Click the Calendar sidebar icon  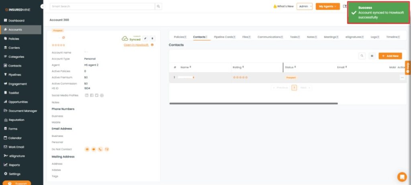pyautogui.click(x=6, y=138)
